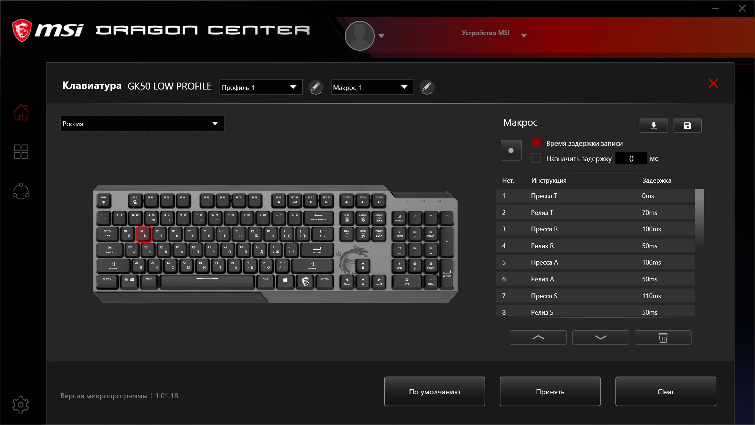Expand the Макрос_1 macro dropdown
The width and height of the screenshot is (755, 425).
(405, 87)
